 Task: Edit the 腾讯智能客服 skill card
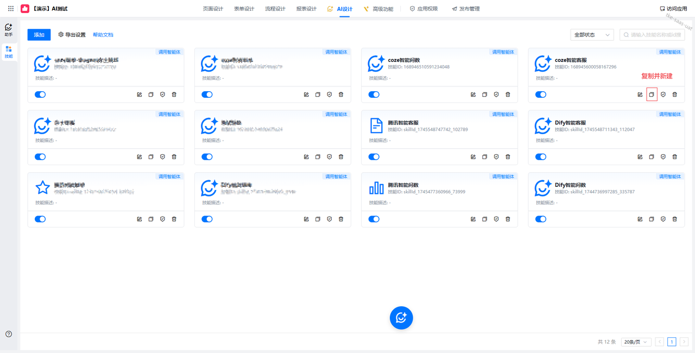(x=473, y=157)
